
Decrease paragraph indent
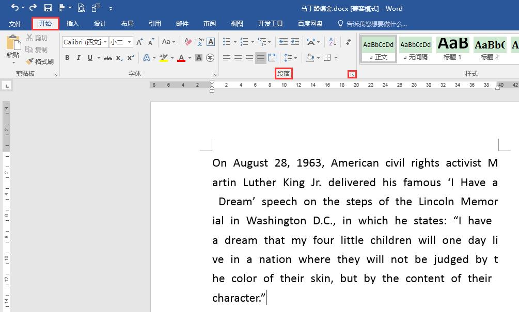(284, 42)
